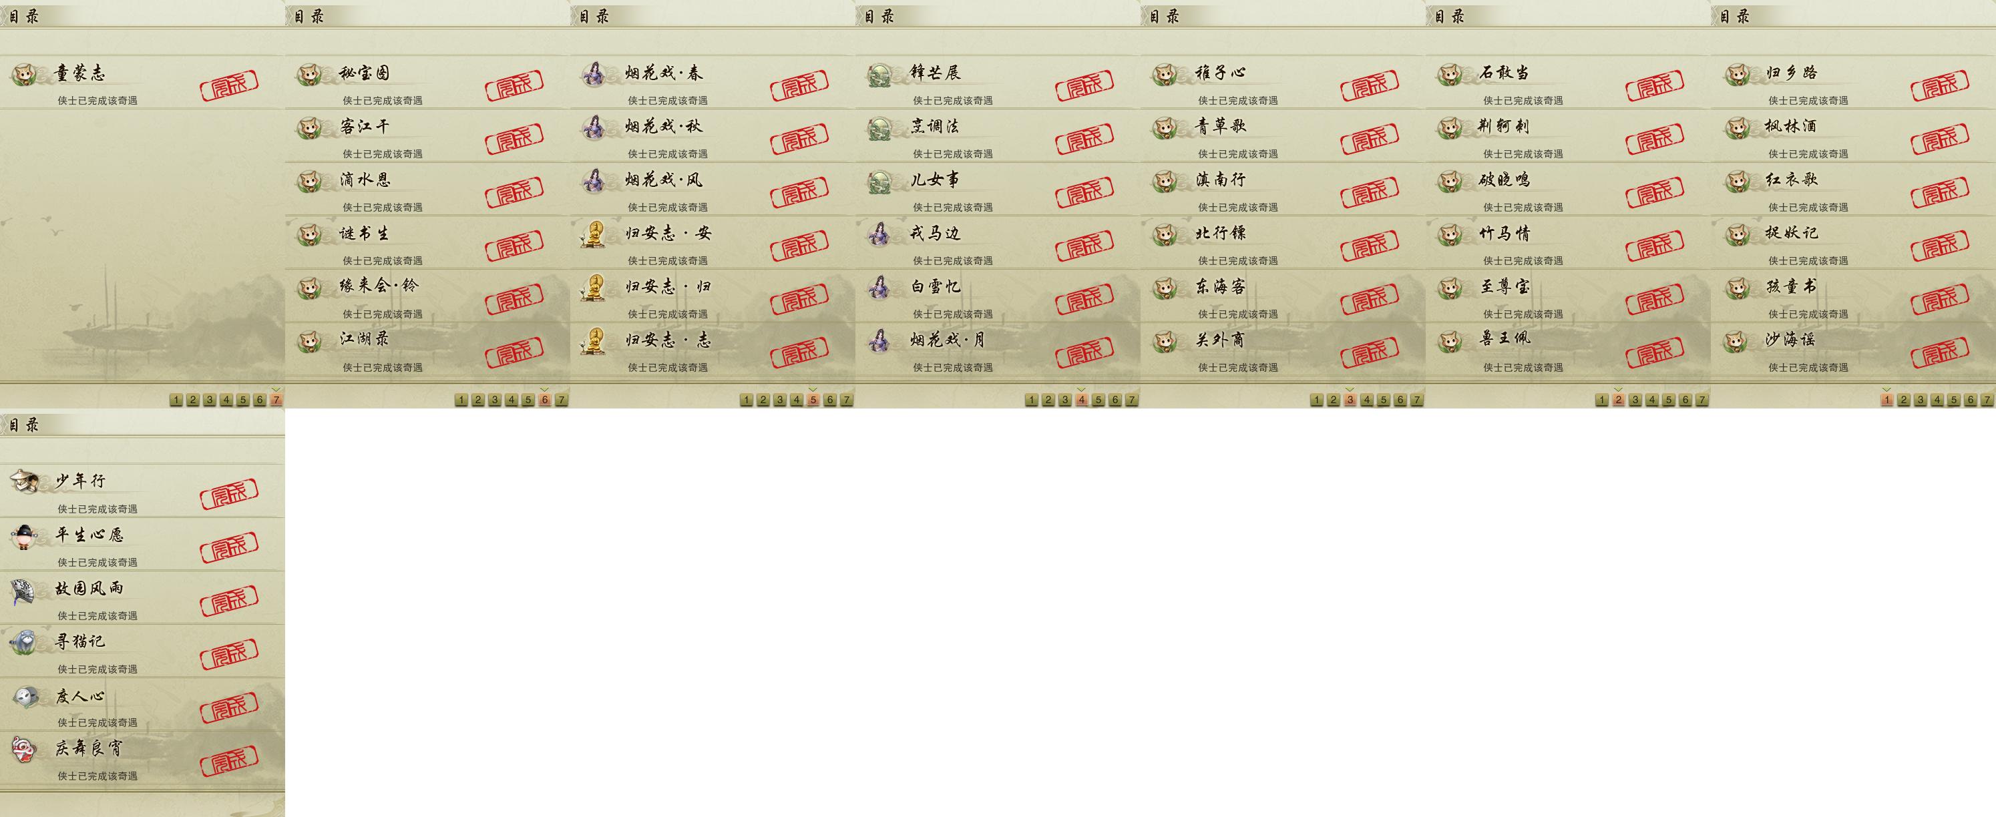Click the purple lady icon beside 烟花戏·春
Screen dimensions: 1996x817
[594, 74]
